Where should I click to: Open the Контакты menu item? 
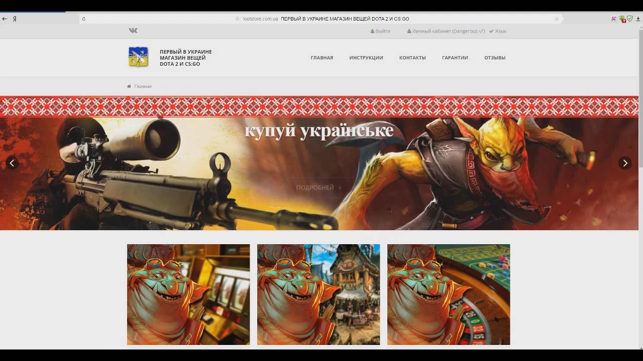[x=412, y=58]
